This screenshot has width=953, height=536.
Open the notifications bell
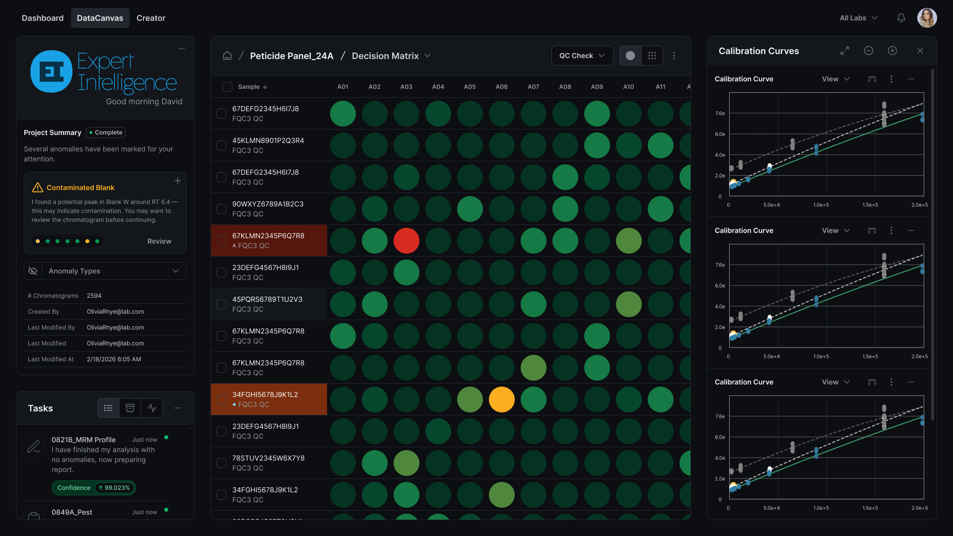pyautogui.click(x=901, y=18)
